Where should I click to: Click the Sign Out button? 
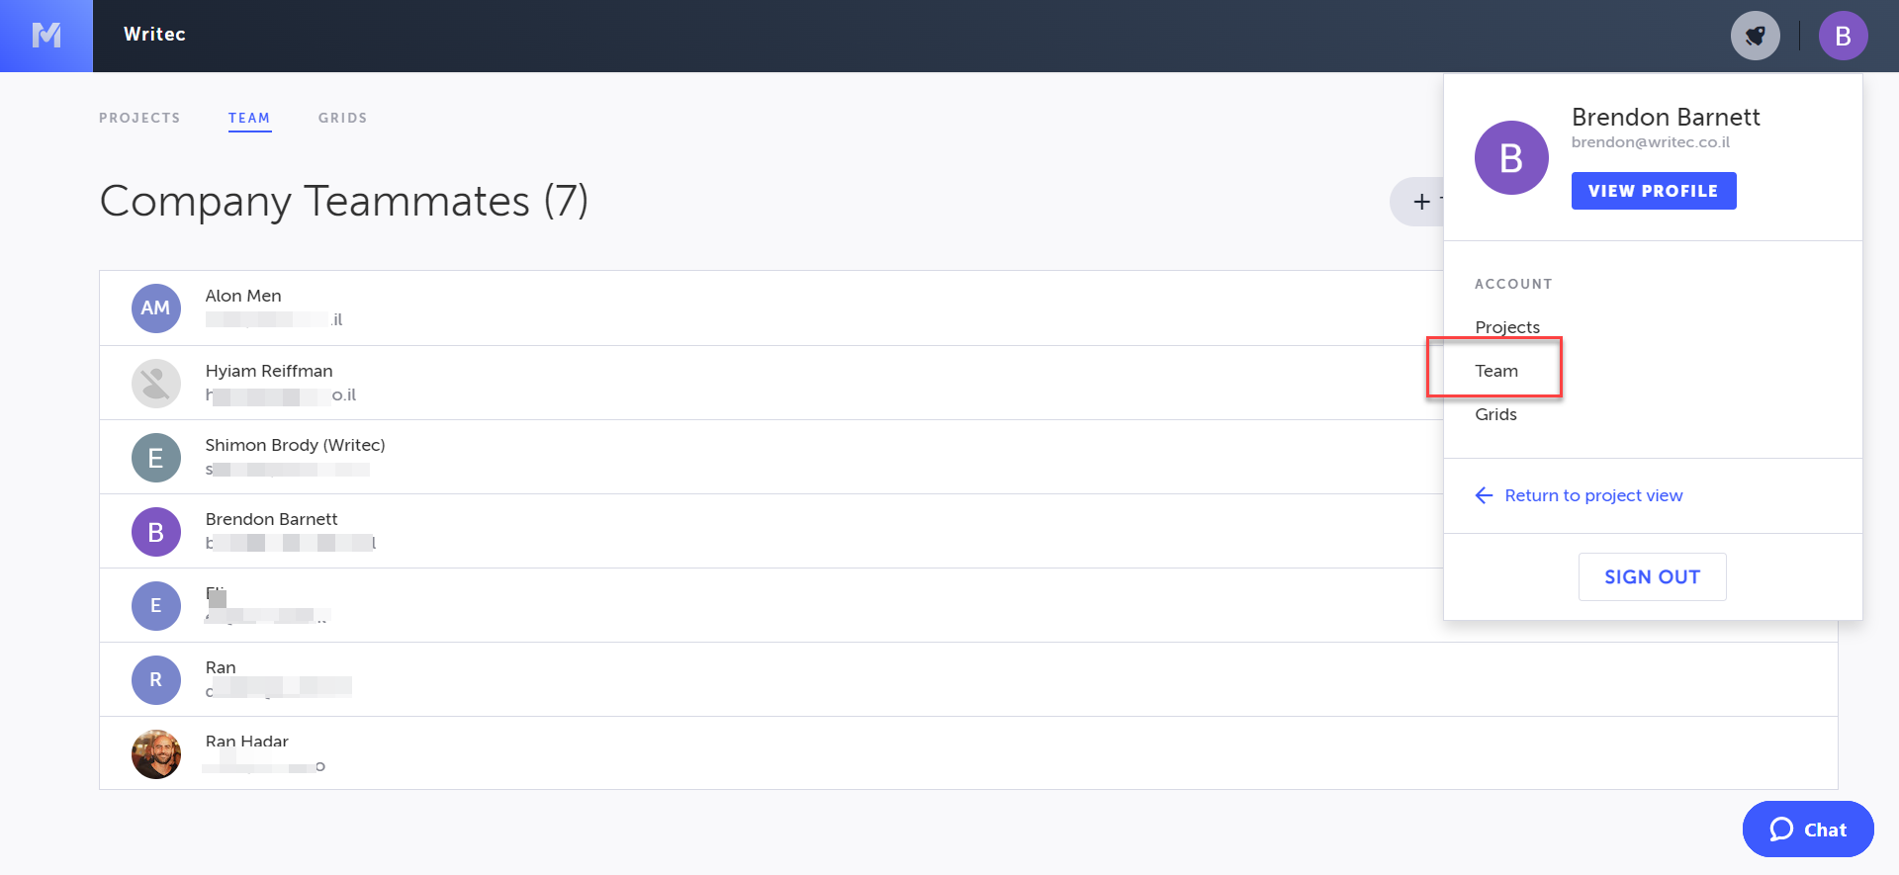(x=1652, y=577)
